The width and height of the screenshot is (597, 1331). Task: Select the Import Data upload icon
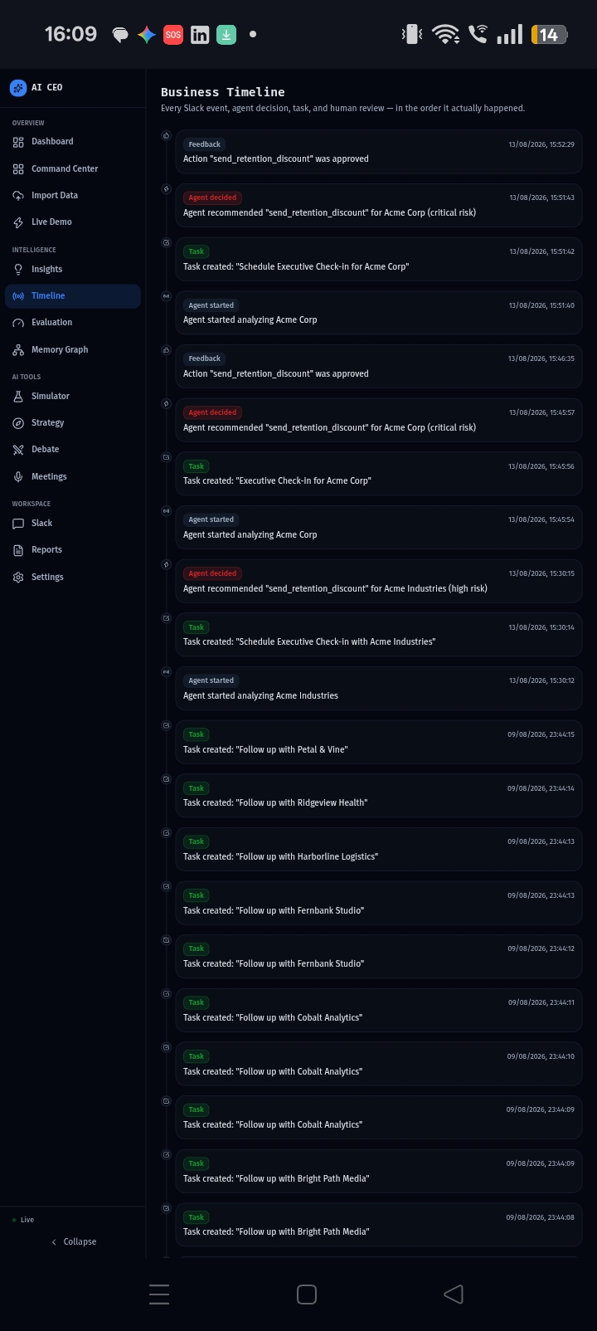click(18, 196)
